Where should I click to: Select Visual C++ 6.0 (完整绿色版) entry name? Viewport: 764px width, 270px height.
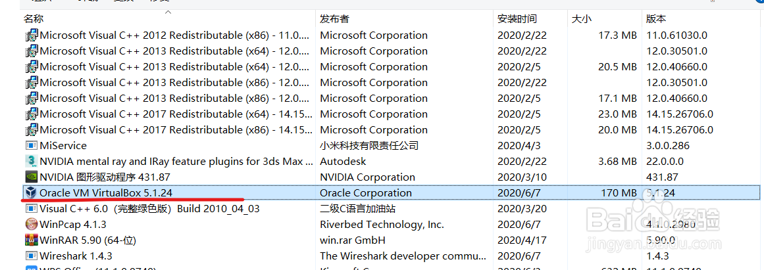point(149,209)
